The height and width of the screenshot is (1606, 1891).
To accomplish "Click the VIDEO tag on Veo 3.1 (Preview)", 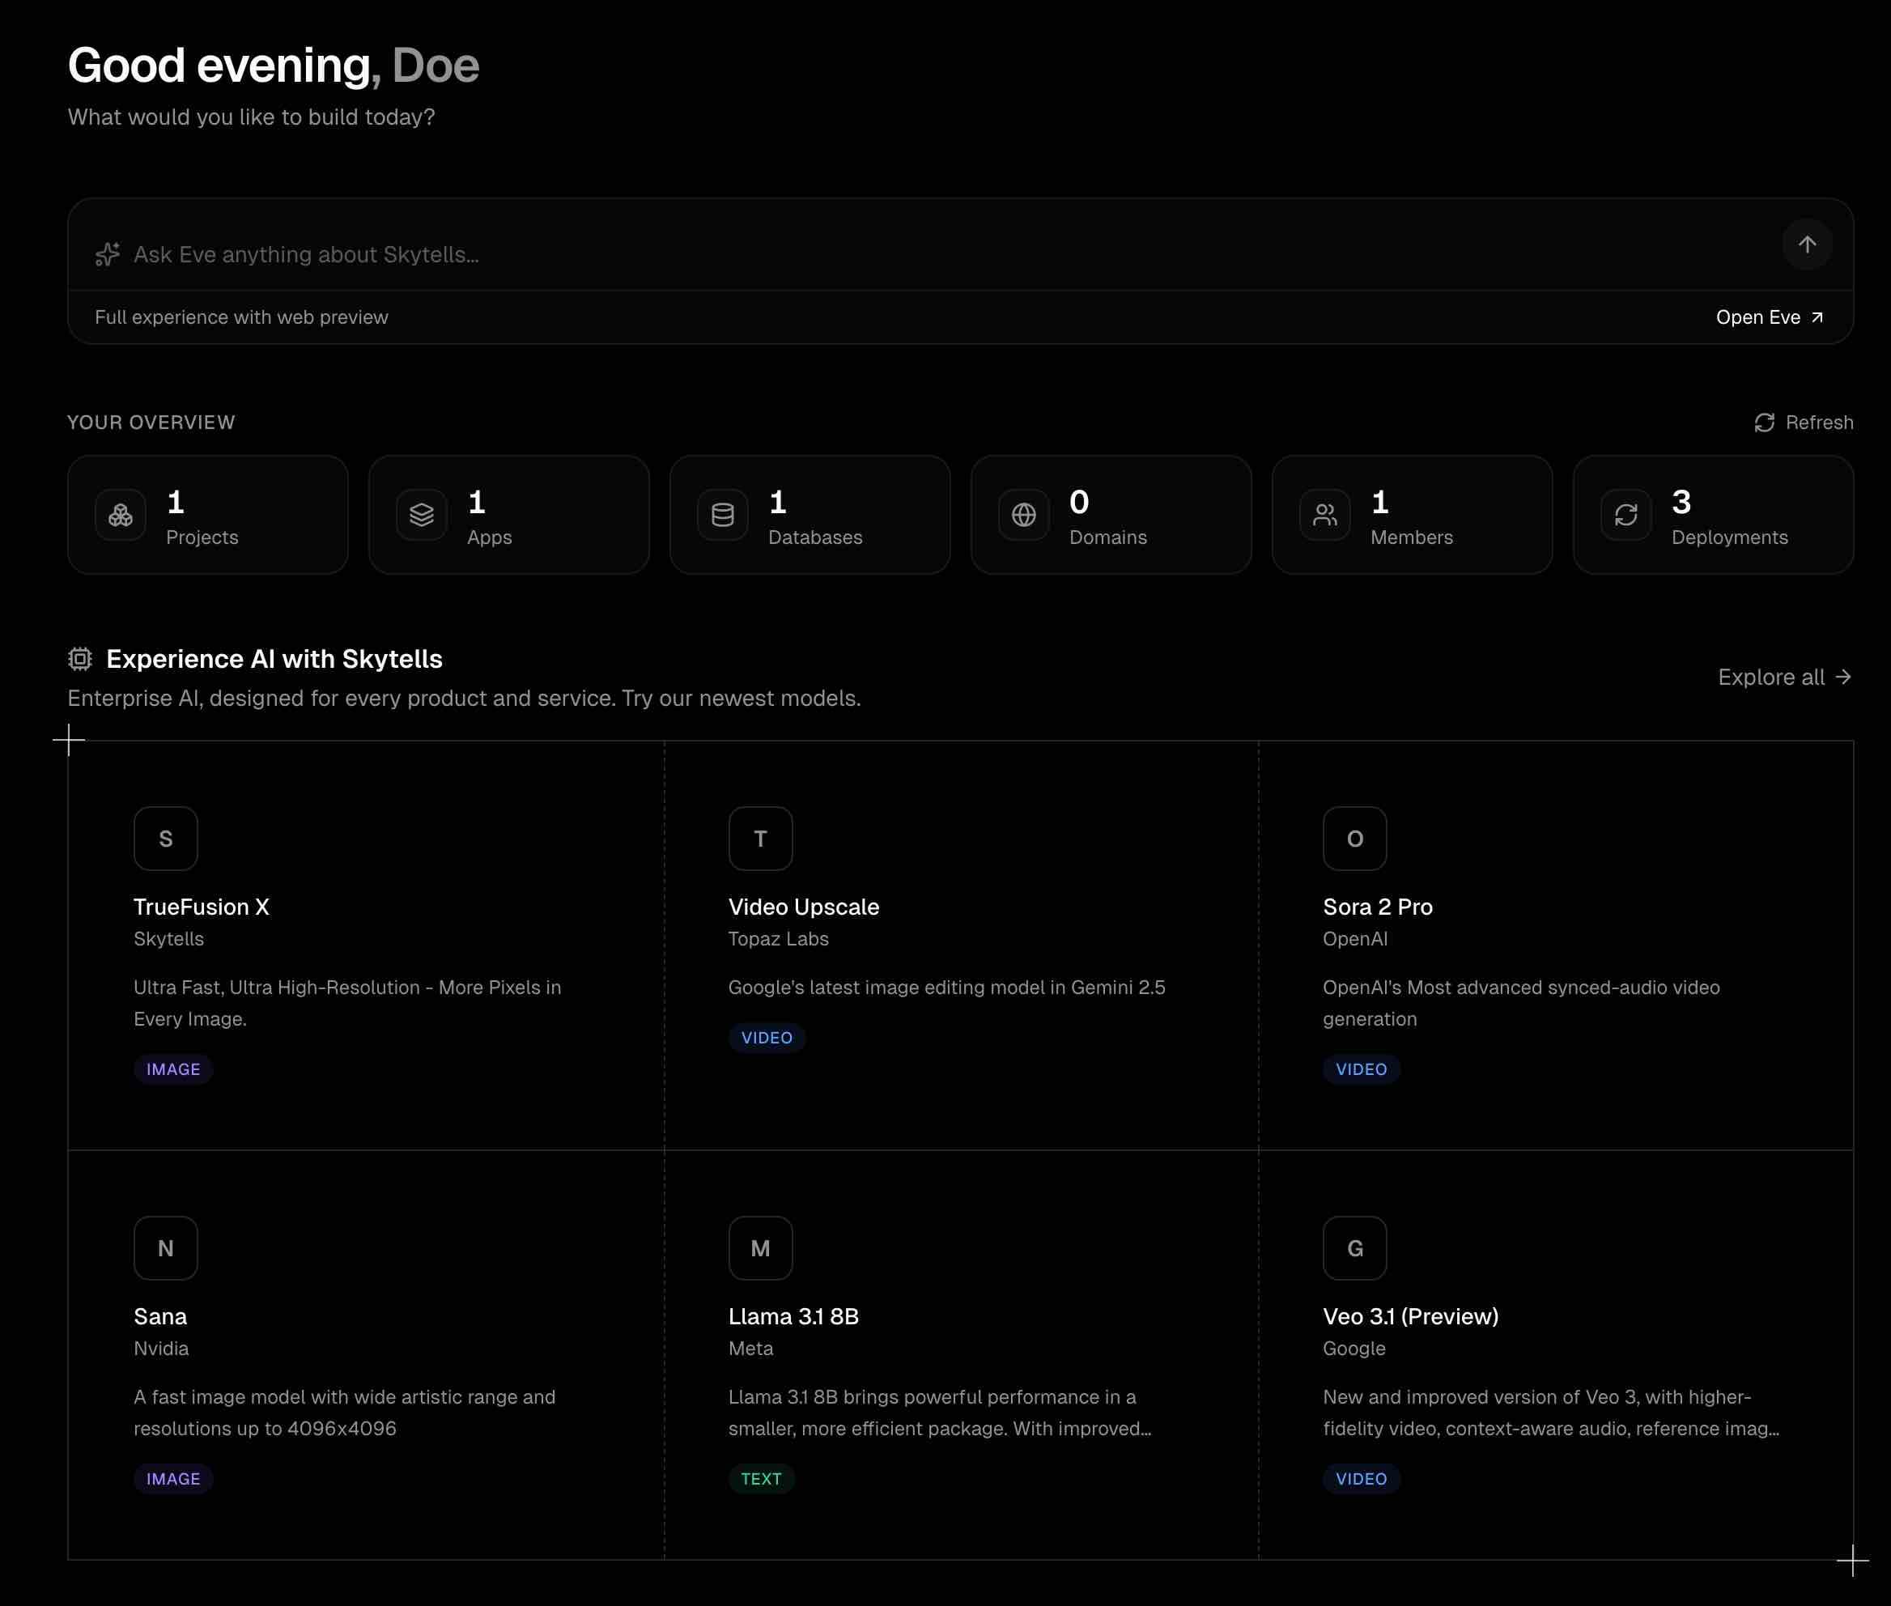I will (x=1360, y=1479).
